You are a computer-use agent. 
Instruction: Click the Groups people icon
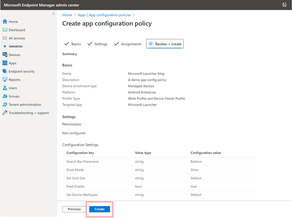(x=5, y=96)
